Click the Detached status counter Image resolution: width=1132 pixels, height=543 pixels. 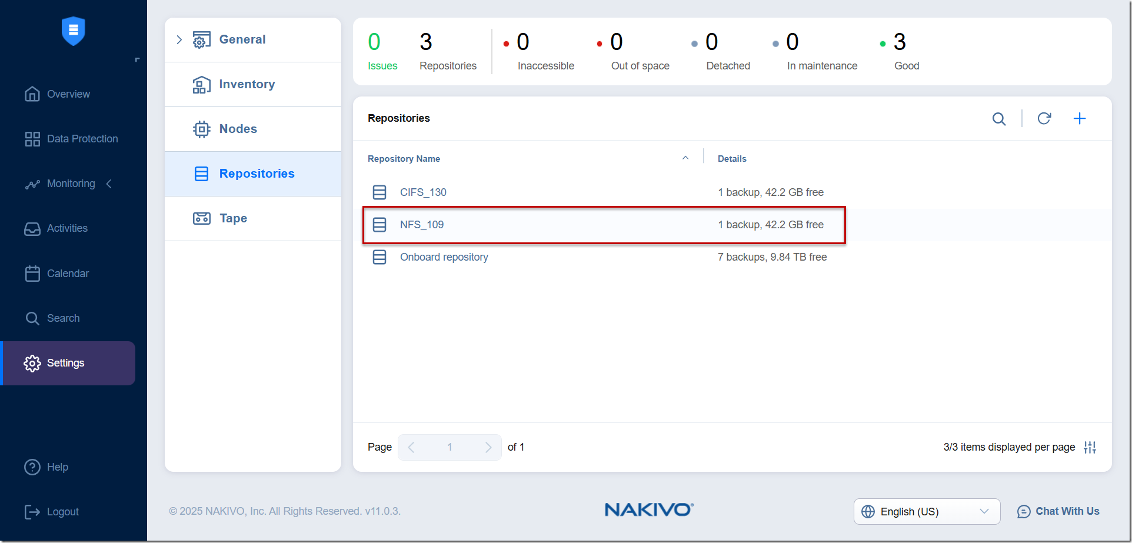[x=721, y=52]
